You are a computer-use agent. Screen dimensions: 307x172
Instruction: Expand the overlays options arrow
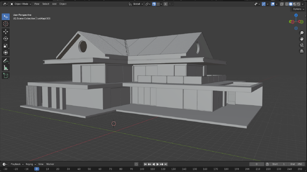point(276,4)
